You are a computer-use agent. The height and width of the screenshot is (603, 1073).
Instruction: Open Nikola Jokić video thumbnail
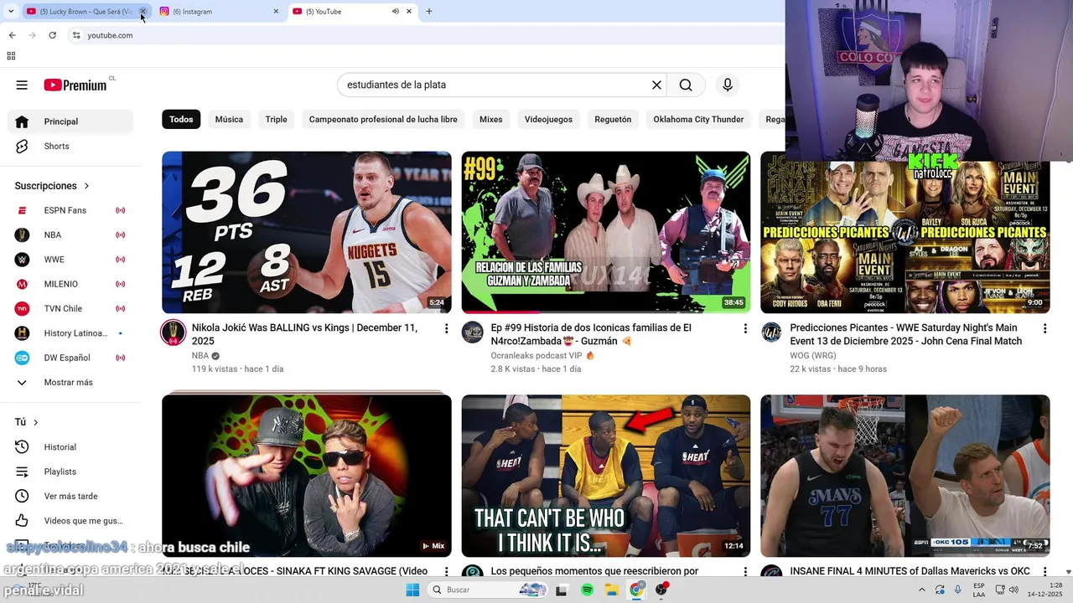click(307, 232)
